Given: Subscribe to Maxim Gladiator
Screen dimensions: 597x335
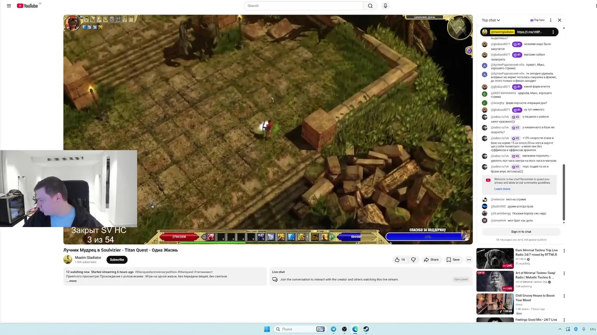Looking at the screenshot, I should 117,260.
